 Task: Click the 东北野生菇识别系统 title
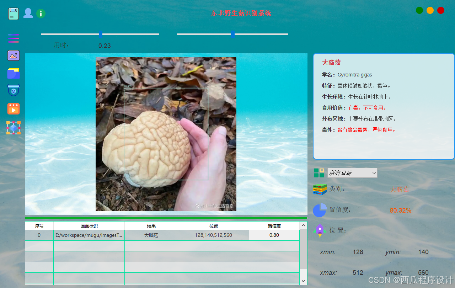coord(241,13)
